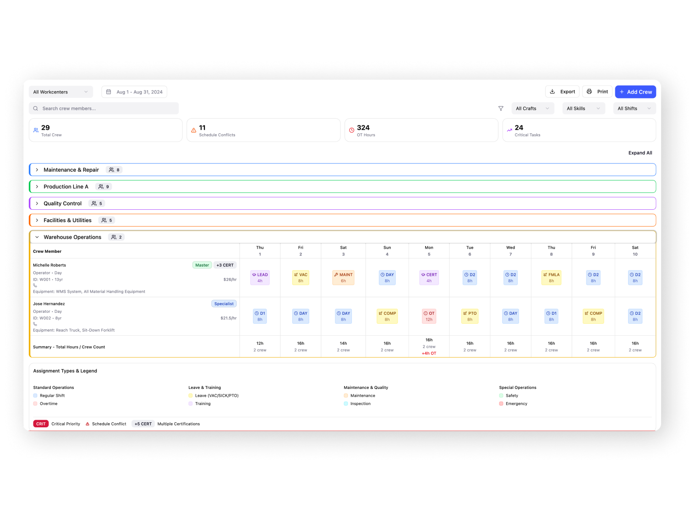
Task: Click the Add Crew button
Action: [x=635, y=92]
